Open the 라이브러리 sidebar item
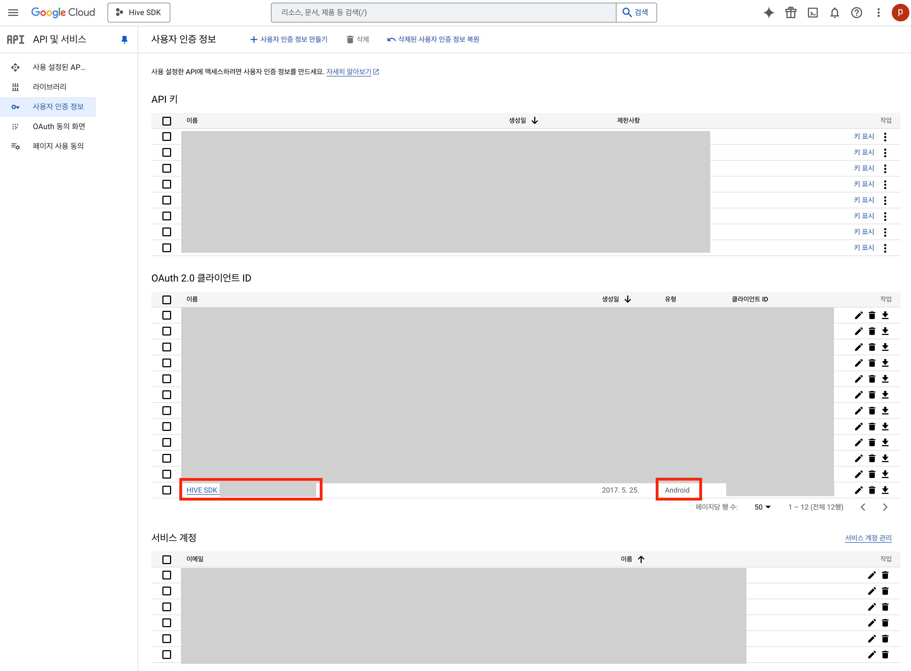911x671 pixels. (50, 87)
